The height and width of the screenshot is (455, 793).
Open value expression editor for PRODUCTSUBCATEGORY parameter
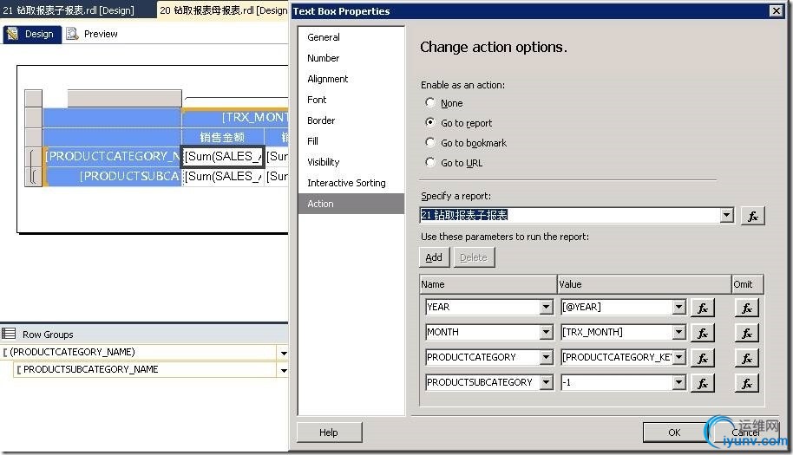click(703, 383)
